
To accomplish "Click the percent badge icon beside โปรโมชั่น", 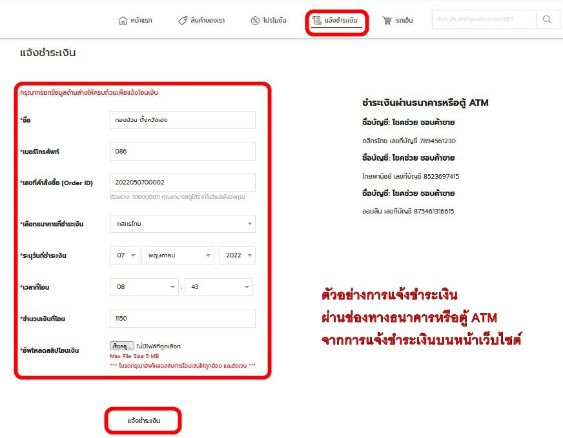I will coord(255,21).
